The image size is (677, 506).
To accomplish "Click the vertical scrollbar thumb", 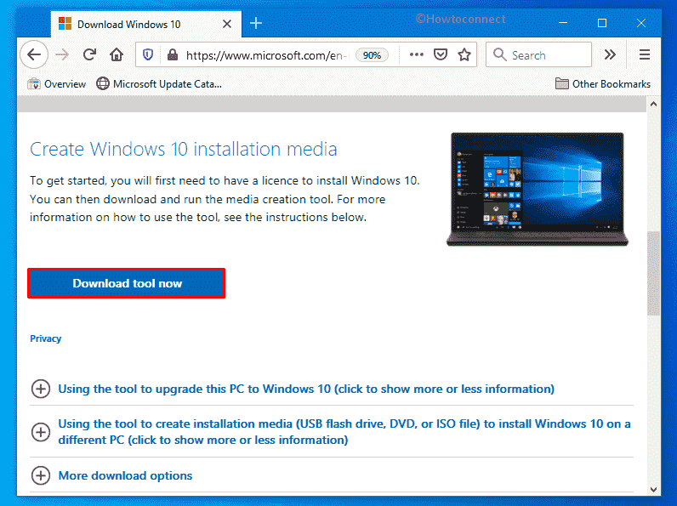I will (653, 273).
